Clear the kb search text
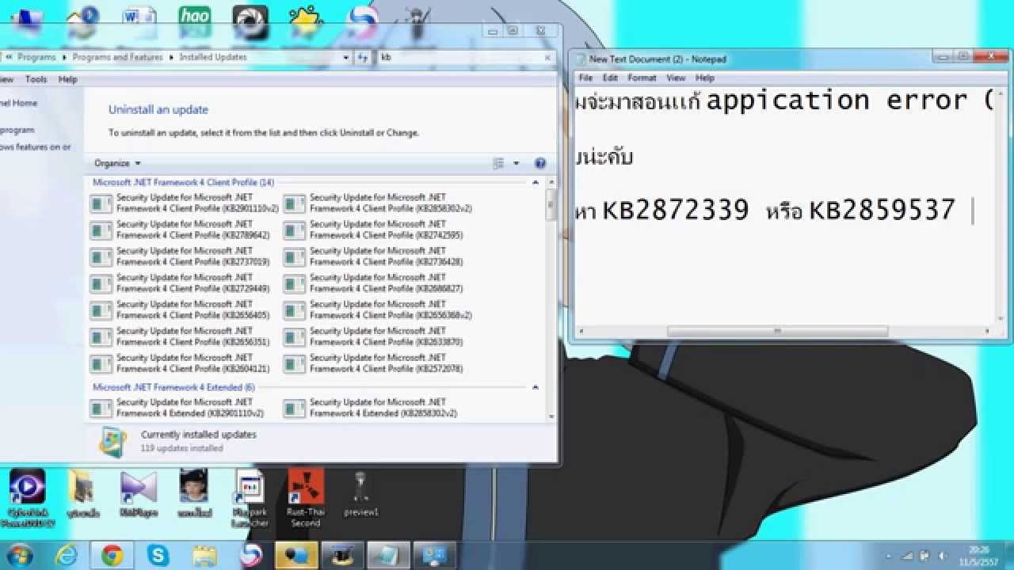 547,57
